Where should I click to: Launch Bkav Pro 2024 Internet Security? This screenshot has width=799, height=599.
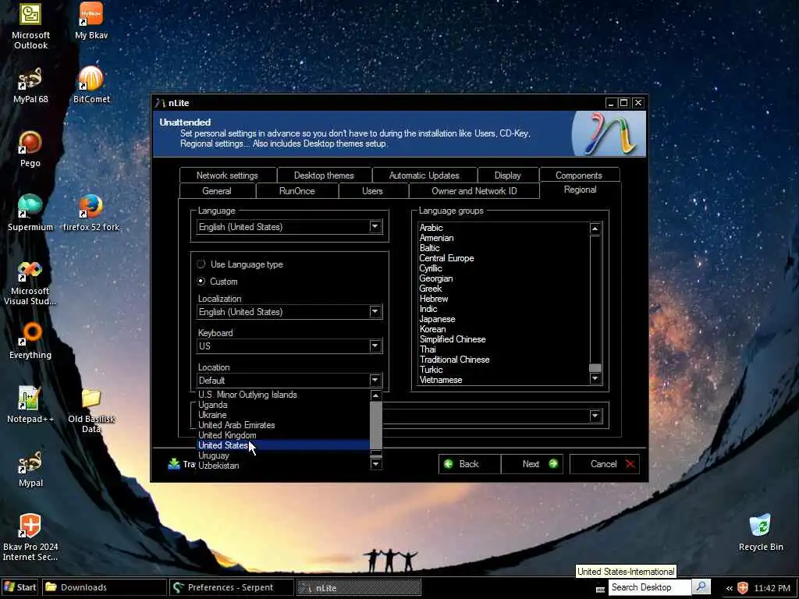pos(30,538)
